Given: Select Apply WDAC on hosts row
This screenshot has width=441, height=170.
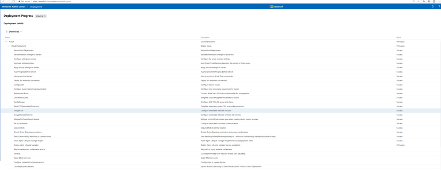Looking at the screenshot, I should coord(220,158).
